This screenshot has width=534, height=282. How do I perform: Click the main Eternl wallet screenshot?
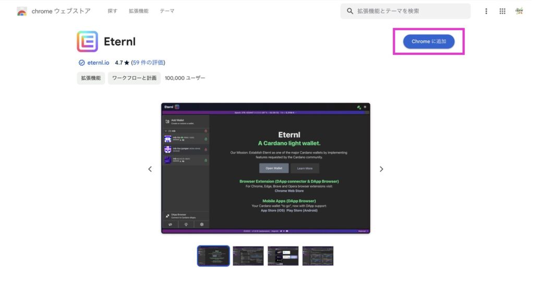pyautogui.click(x=265, y=168)
